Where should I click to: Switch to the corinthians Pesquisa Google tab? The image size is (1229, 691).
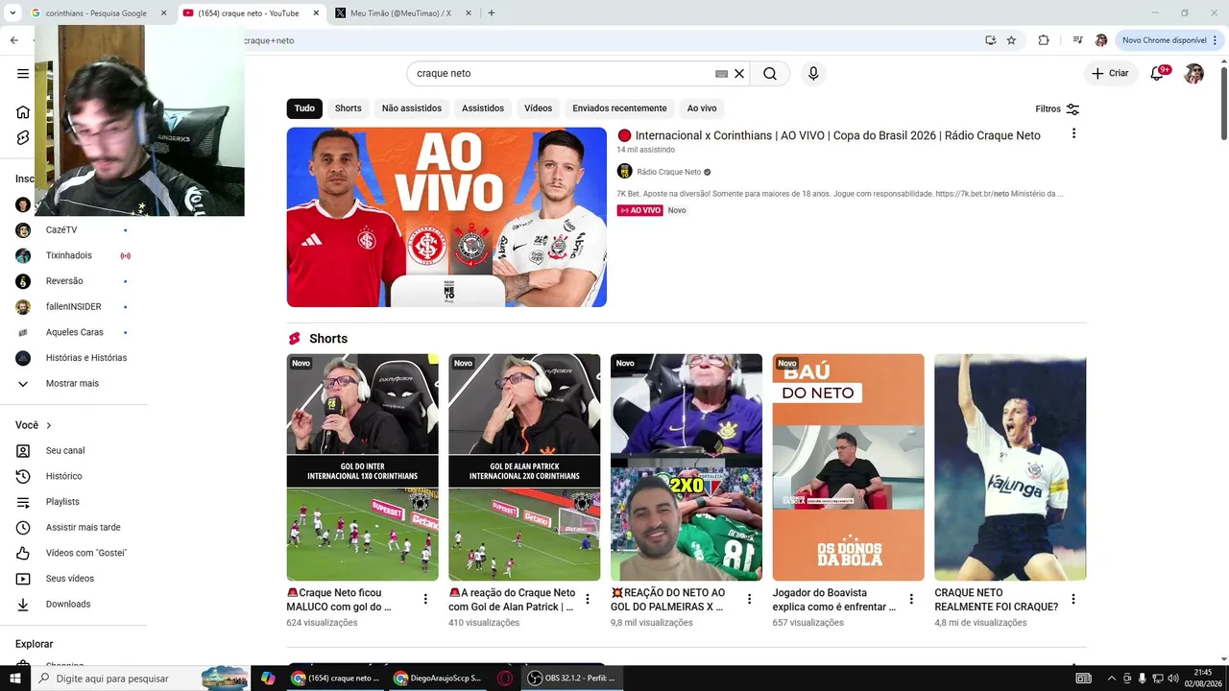point(99,13)
